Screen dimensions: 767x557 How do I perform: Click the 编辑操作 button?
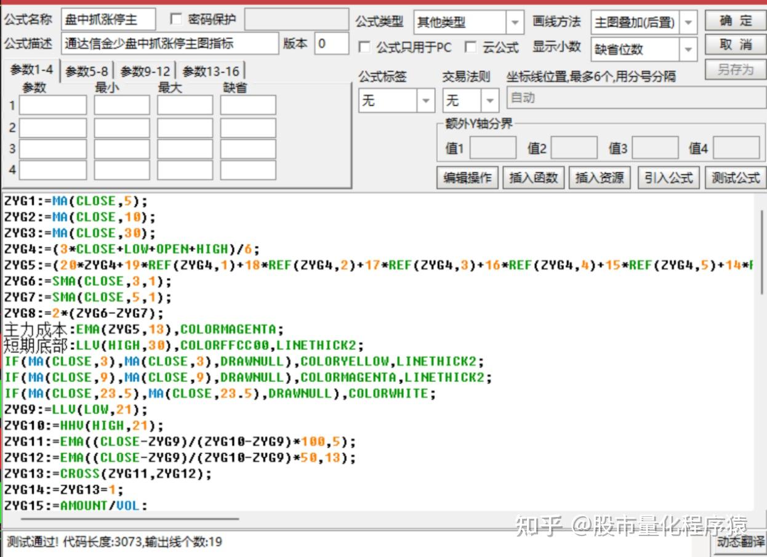coord(467,177)
